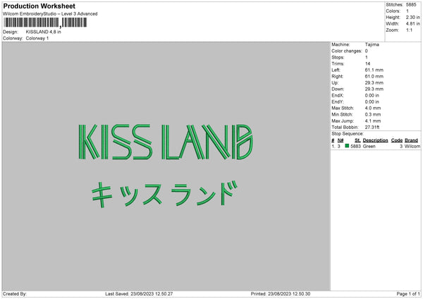Click the Japanese katakana embroidery text
The height and width of the screenshot is (299, 423).
pos(164,195)
